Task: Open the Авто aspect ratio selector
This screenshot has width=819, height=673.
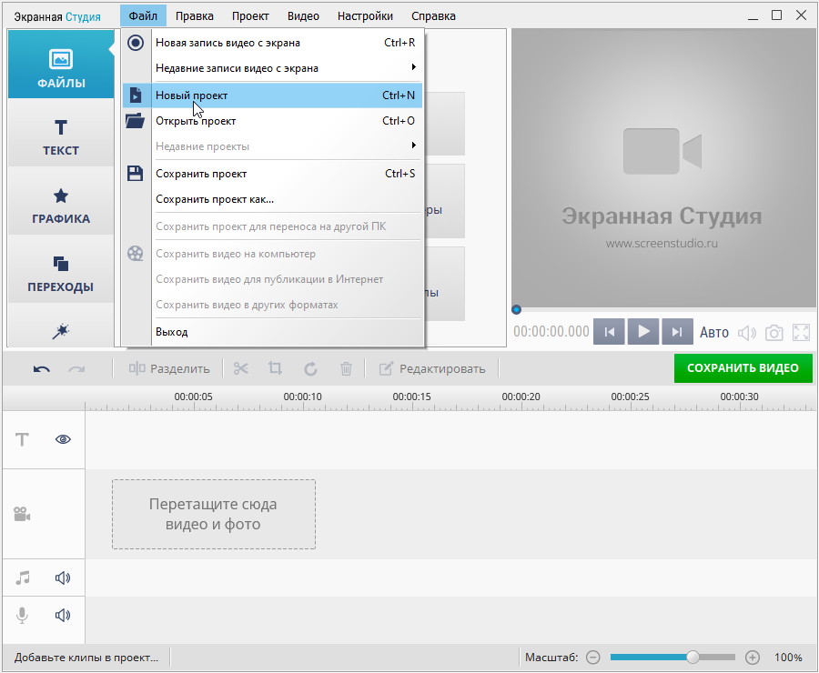Action: pyautogui.click(x=714, y=333)
